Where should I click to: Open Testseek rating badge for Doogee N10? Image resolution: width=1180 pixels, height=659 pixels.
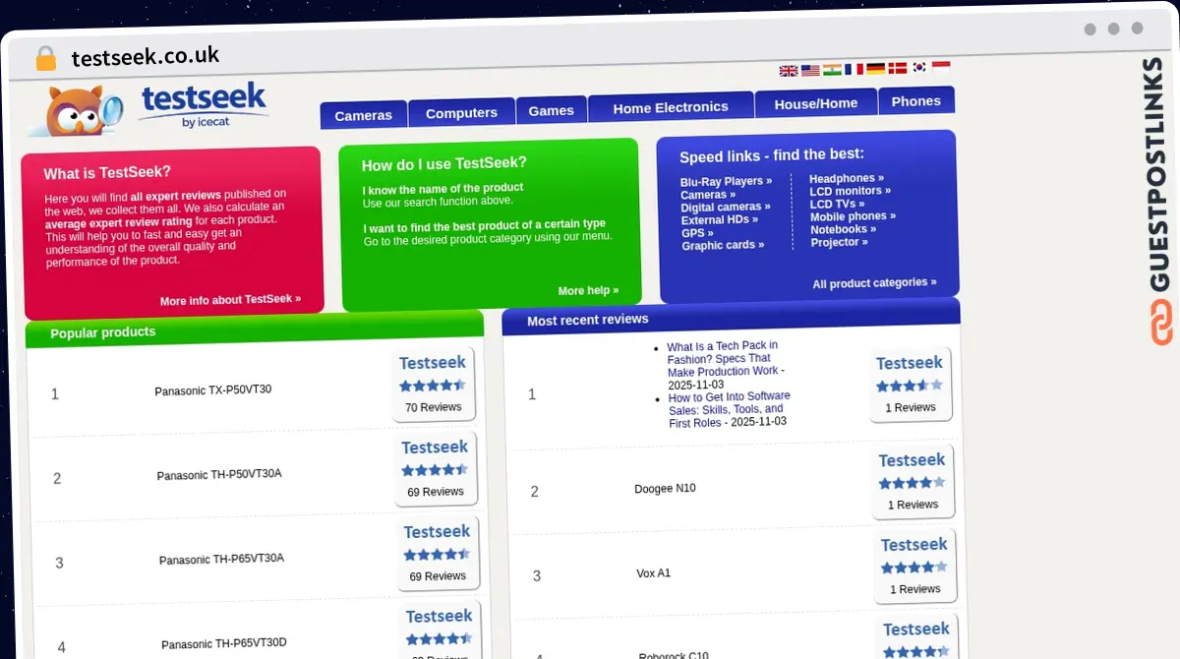[914, 481]
